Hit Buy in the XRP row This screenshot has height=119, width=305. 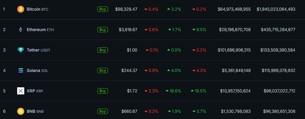102,91
